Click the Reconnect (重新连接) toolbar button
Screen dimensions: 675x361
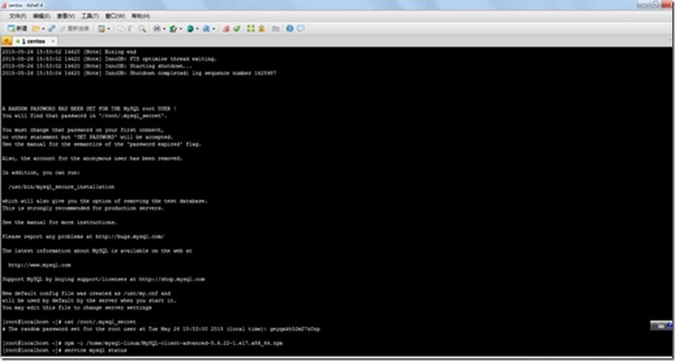pyautogui.click(x=74, y=28)
